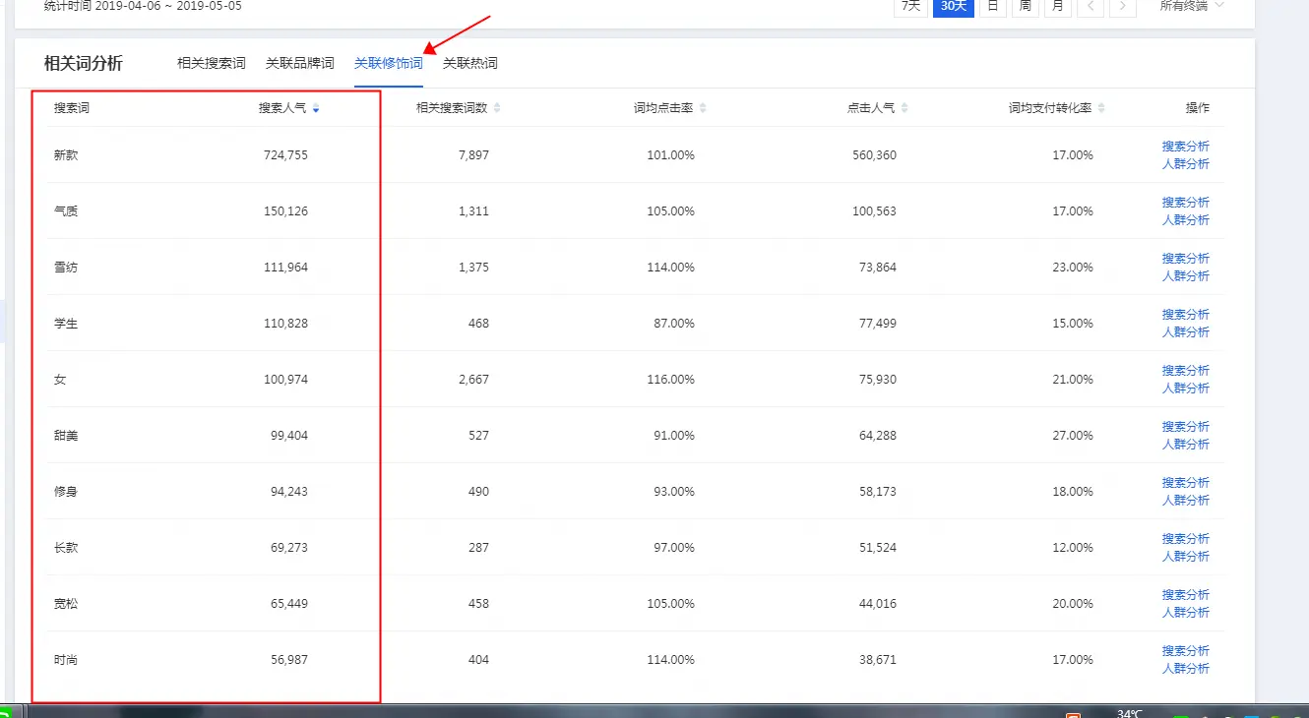Image resolution: width=1309 pixels, height=718 pixels.
Task: Open 人群分析 for 新款
Action: pyautogui.click(x=1186, y=164)
